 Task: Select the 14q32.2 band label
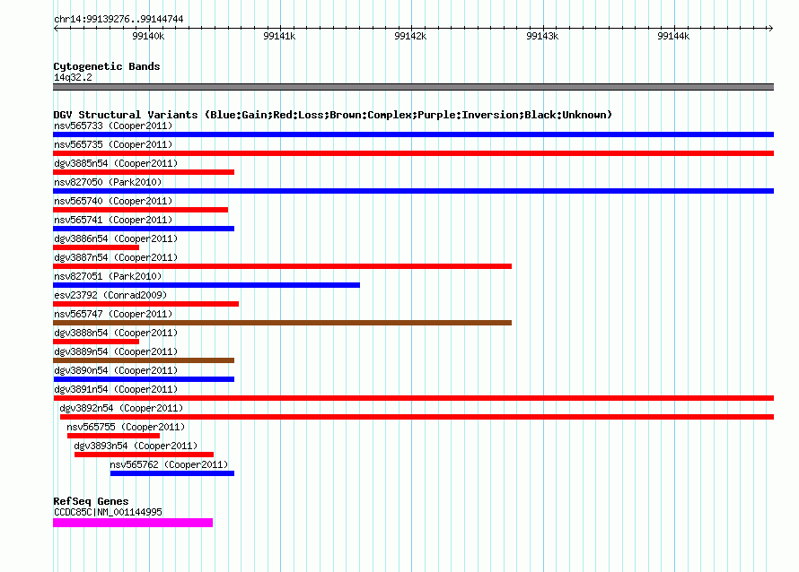73,77
